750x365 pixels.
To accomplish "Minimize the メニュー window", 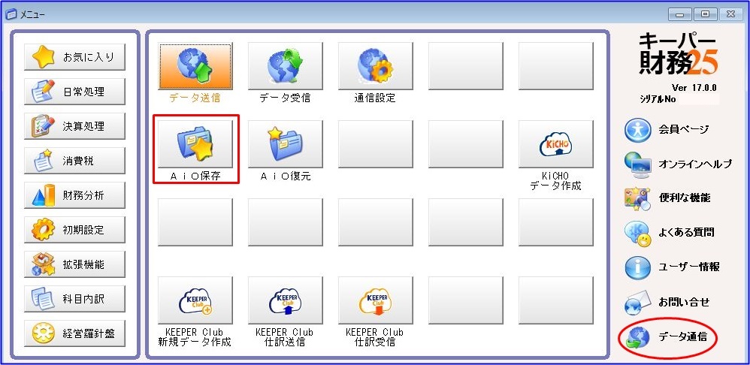I will pyautogui.click(x=679, y=14).
